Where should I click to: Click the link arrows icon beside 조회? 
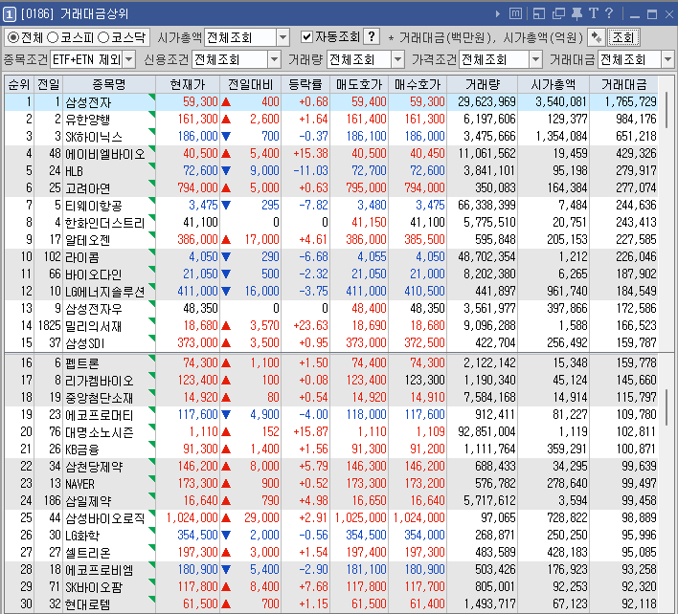click(x=597, y=37)
